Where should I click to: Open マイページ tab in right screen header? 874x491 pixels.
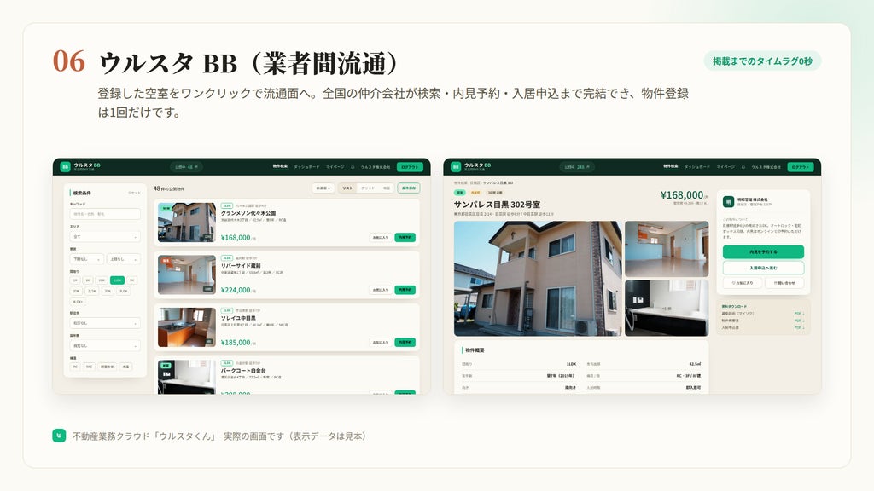725,167
